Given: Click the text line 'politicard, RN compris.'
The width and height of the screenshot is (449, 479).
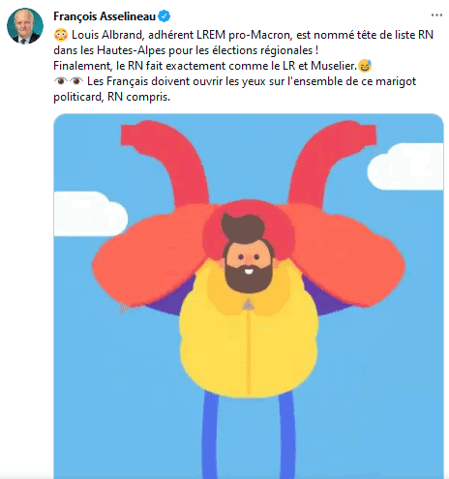Looking at the screenshot, I should (x=111, y=97).
